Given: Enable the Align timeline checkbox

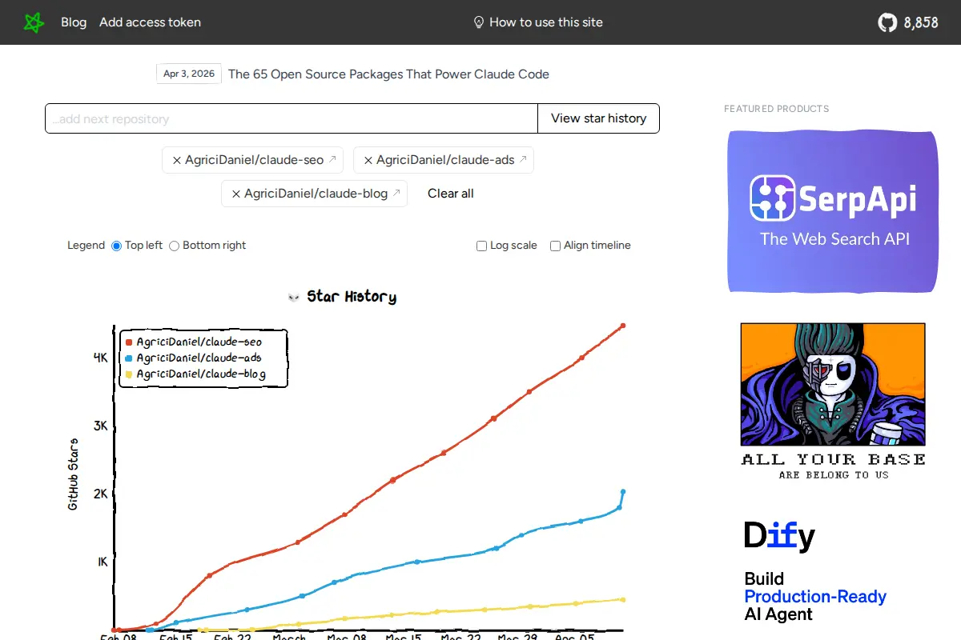Looking at the screenshot, I should click(555, 246).
